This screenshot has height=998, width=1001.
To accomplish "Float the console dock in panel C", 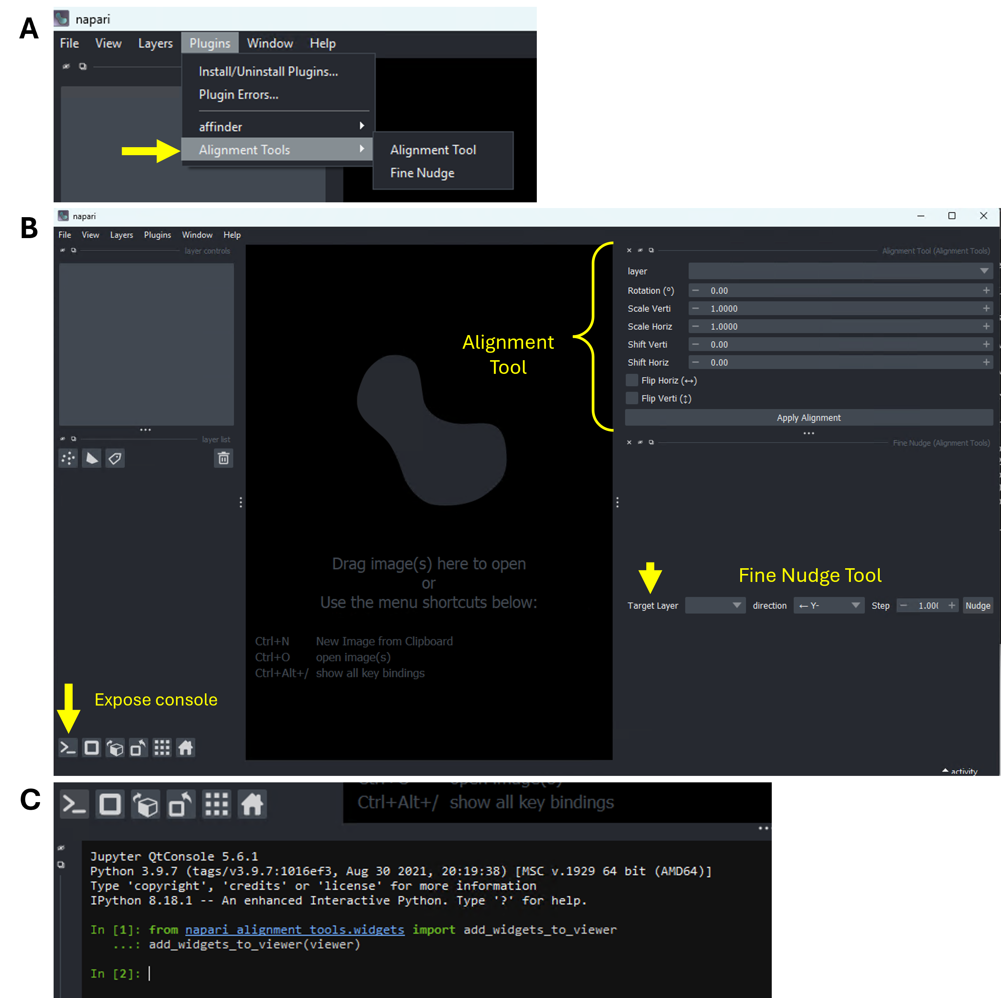I will pos(61,864).
